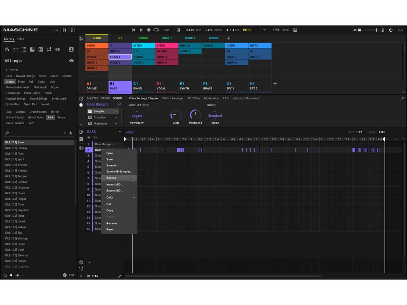Collapse the TYPES section
The width and height of the screenshot is (407, 305).
pos(6,70)
